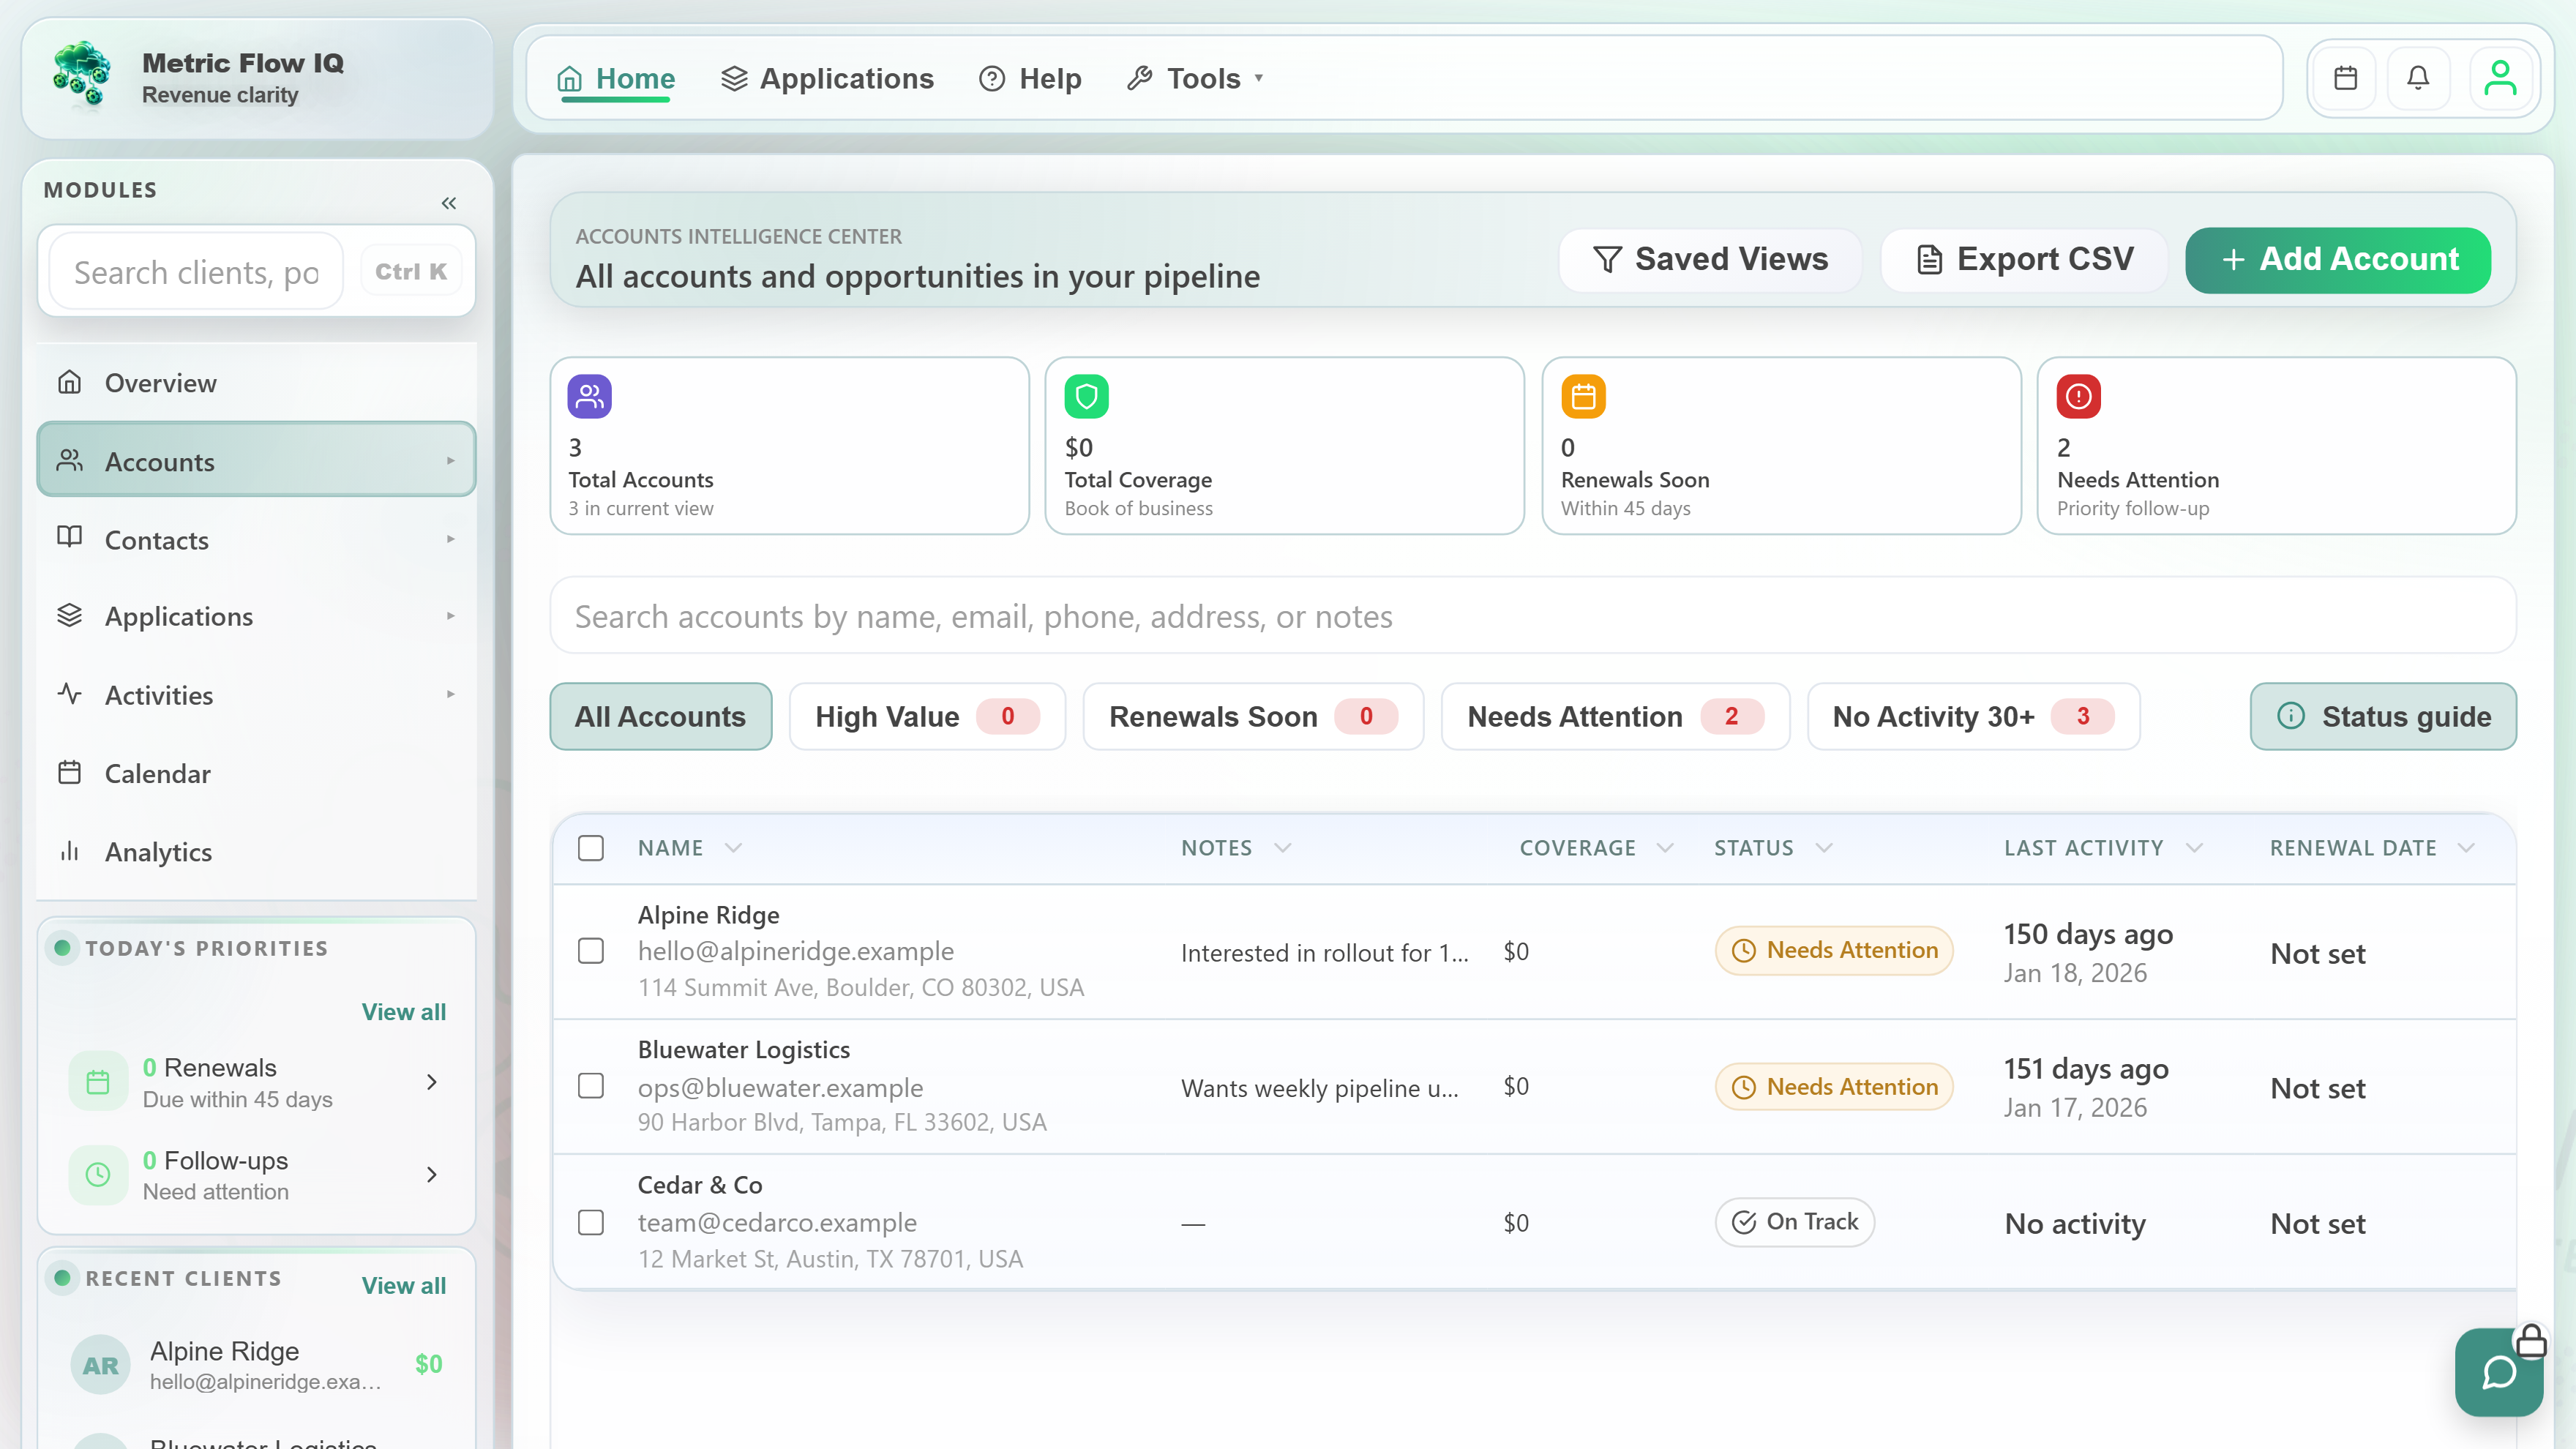Open the COVERAGE column chevron
Image resolution: width=2576 pixels, height=1449 pixels.
pyautogui.click(x=1665, y=848)
